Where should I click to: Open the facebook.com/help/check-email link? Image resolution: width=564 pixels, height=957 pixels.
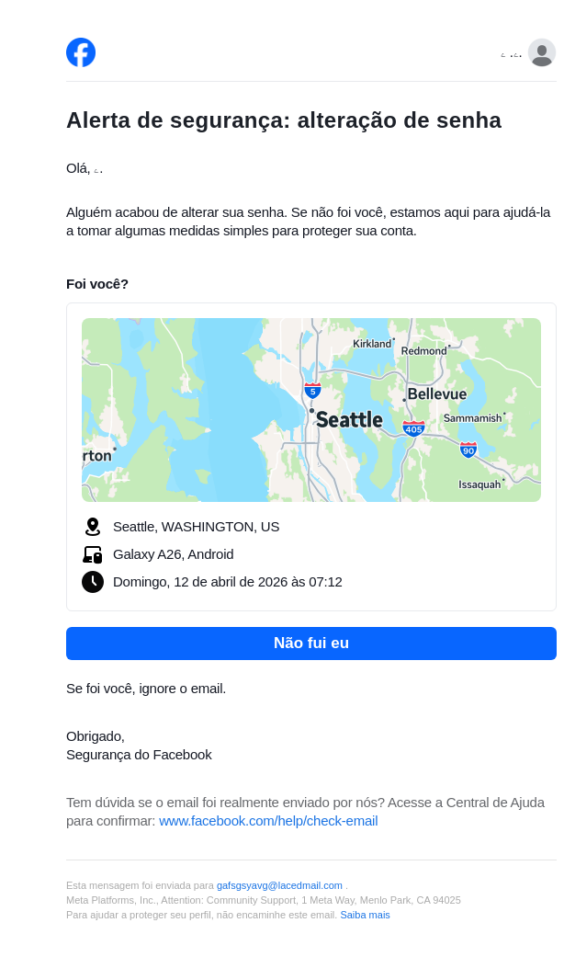[268, 821]
